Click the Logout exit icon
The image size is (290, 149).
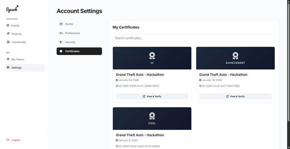8,140
